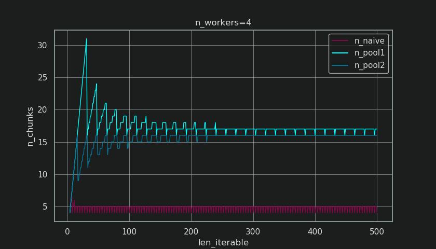Viewport: 436px width, 249px height.
Task: Select the n_pool2 legend label
Action: (x=369, y=65)
